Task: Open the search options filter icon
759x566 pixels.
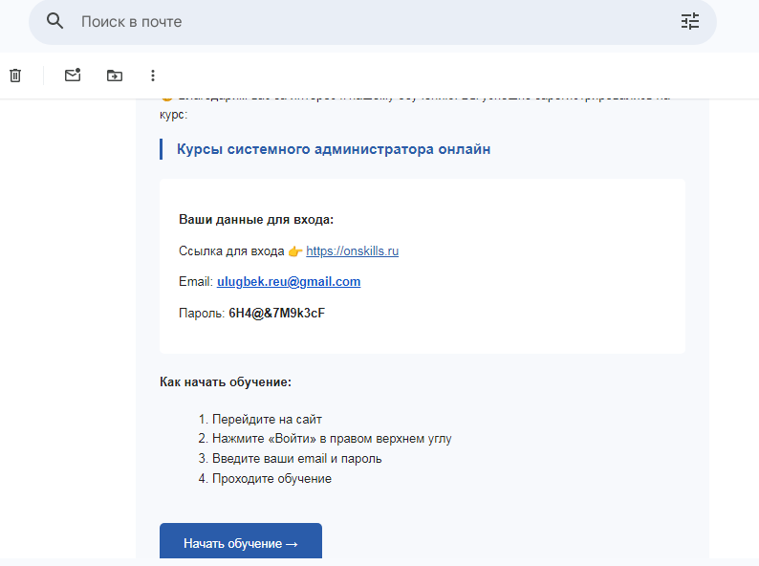Action: click(x=690, y=21)
